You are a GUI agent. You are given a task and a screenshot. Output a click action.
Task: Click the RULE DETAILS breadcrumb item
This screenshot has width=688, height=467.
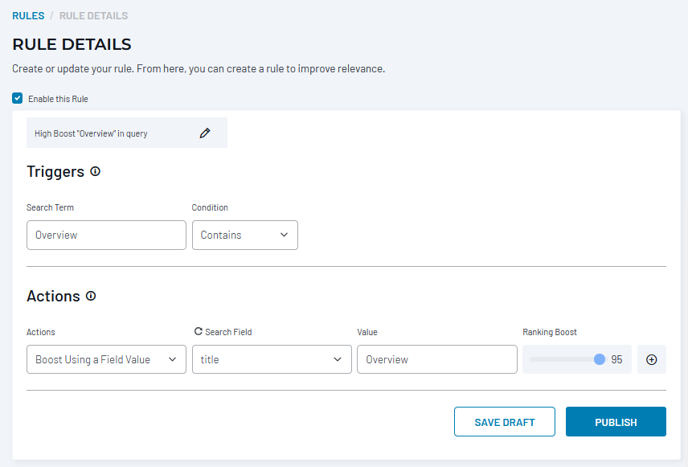coord(93,16)
